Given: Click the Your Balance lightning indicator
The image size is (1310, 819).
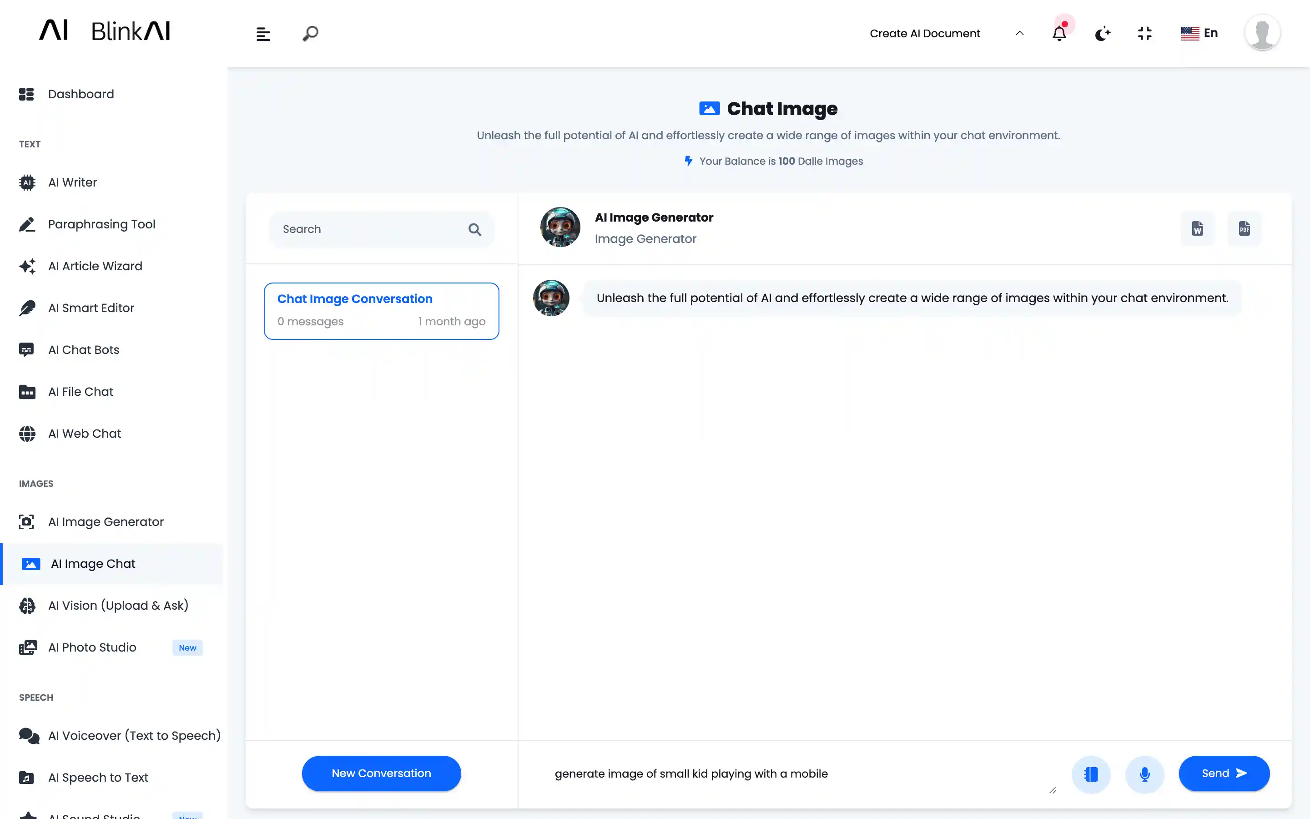Looking at the screenshot, I should [688, 161].
